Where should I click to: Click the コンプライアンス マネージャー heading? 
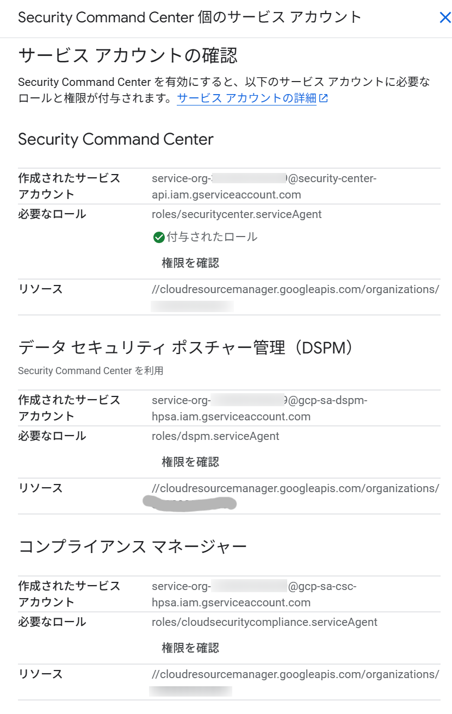coord(133,546)
